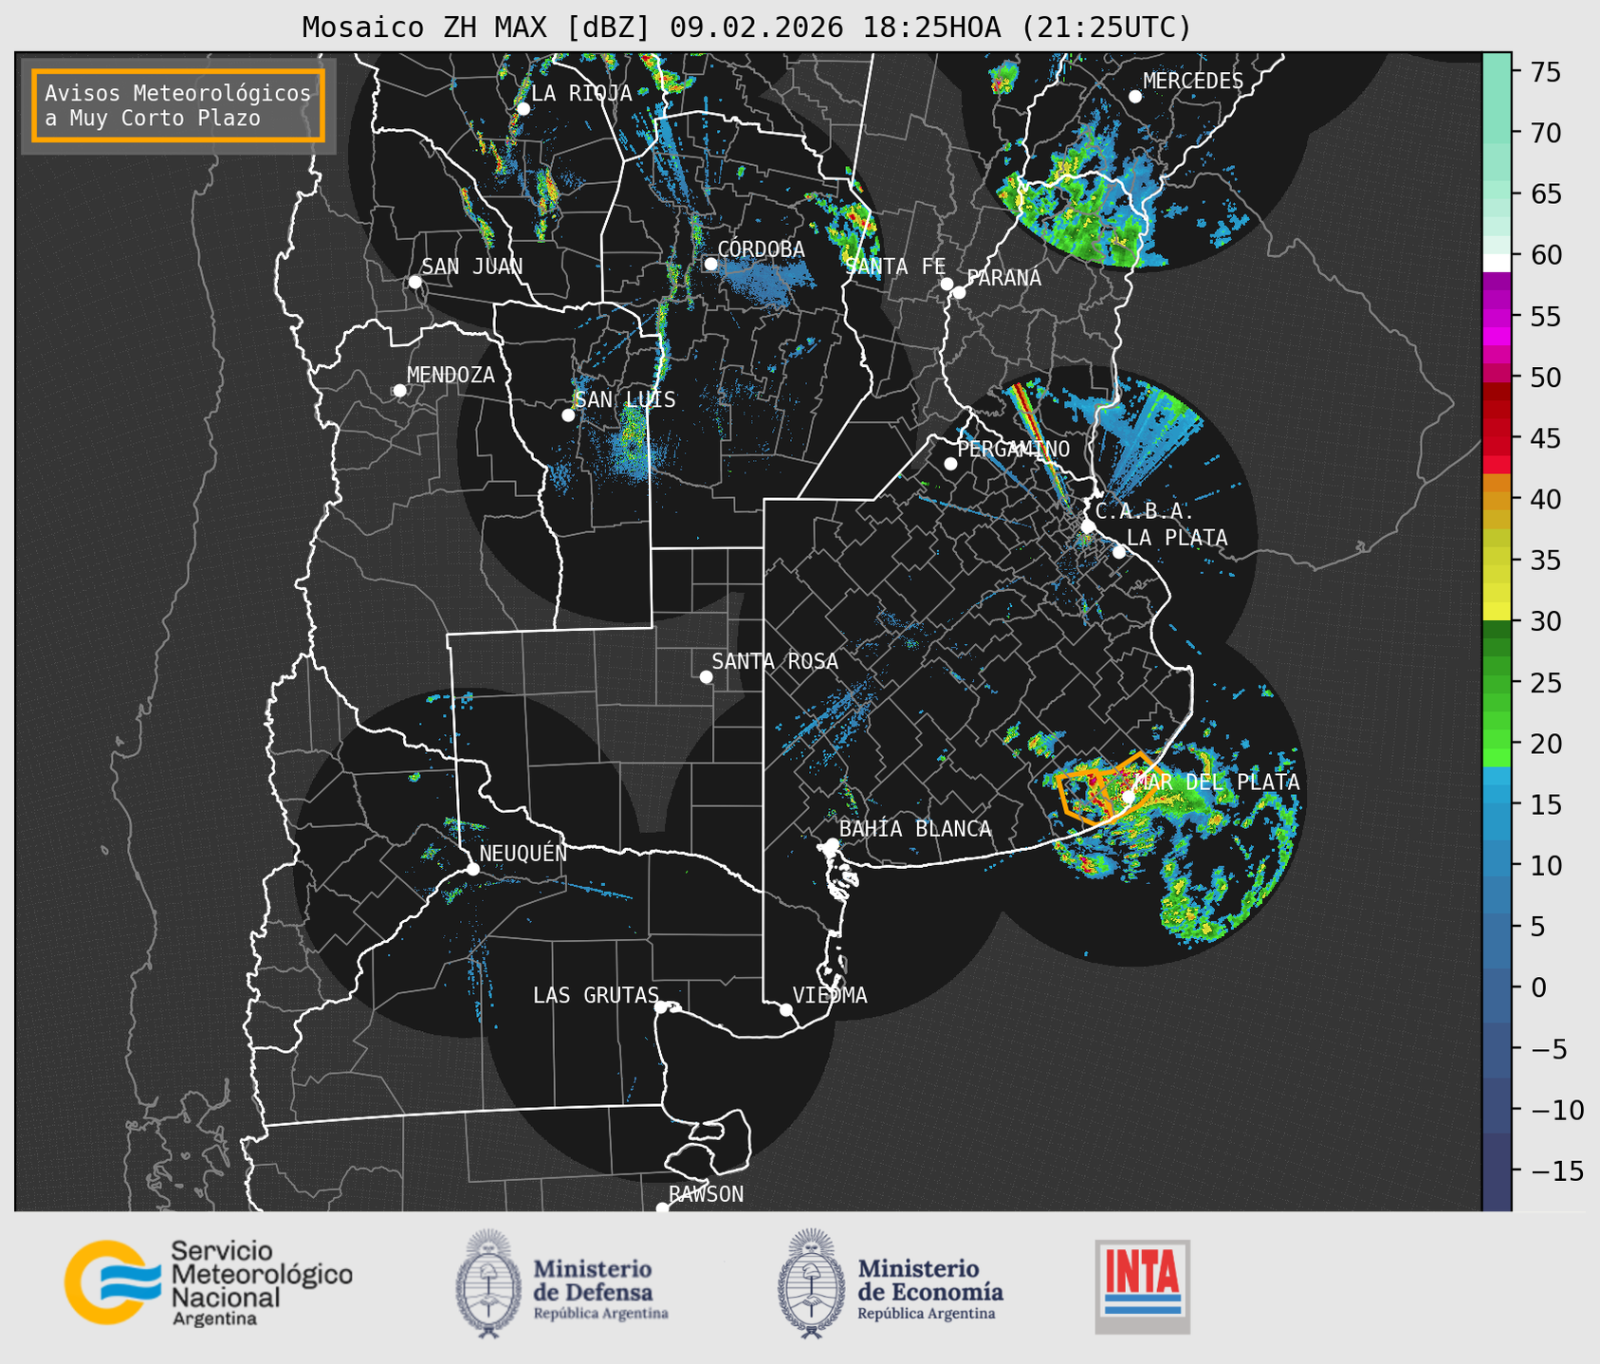Click the 60 dBZ white color band
The width and height of the screenshot is (1600, 1364).
1497,262
